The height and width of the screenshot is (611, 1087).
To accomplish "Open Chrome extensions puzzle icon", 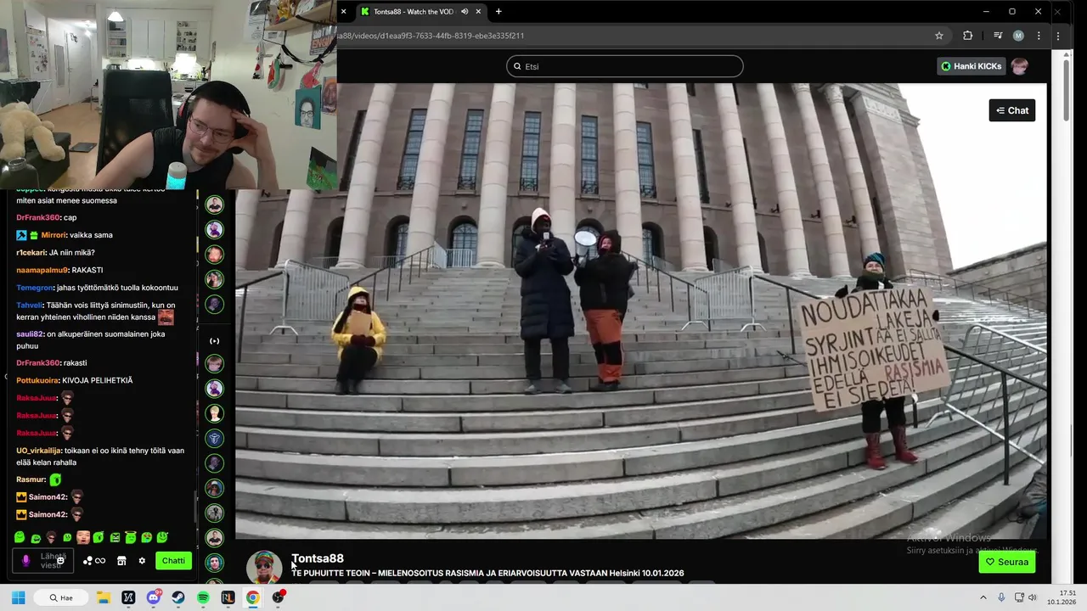I will click(x=967, y=36).
